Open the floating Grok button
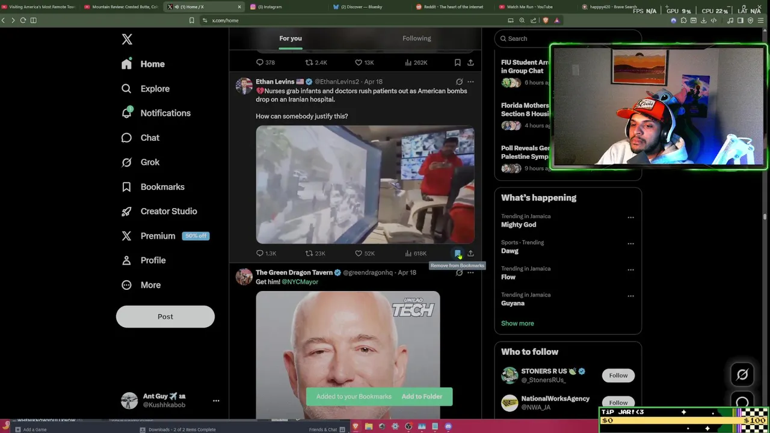 coord(742,375)
